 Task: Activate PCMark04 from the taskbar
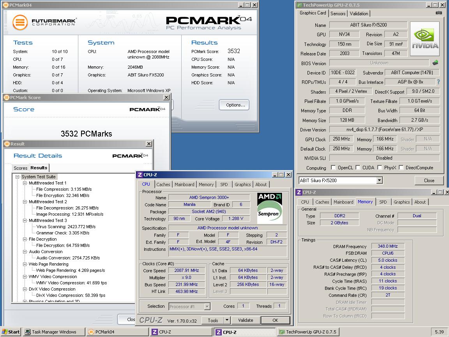pos(118,332)
